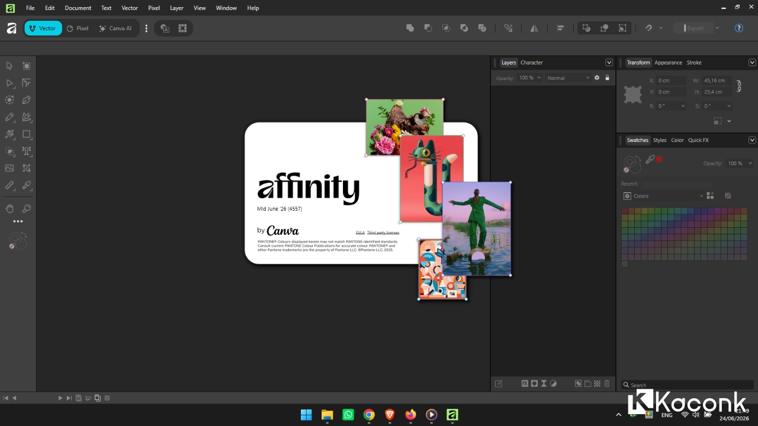The height and width of the screenshot is (426, 758).
Task: Select the Hand view tool
Action: (x=9, y=208)
